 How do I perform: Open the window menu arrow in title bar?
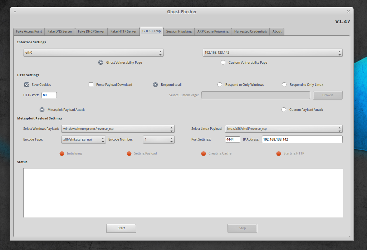point(15,11)
